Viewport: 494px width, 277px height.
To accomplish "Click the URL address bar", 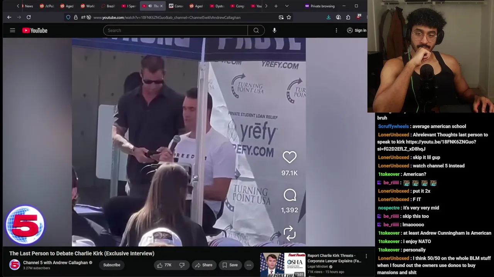I will point(183,17).
